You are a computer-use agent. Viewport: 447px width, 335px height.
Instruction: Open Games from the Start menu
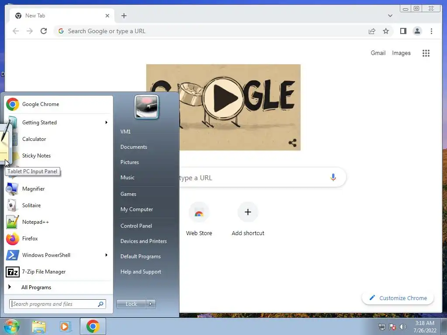coord(128,194)
